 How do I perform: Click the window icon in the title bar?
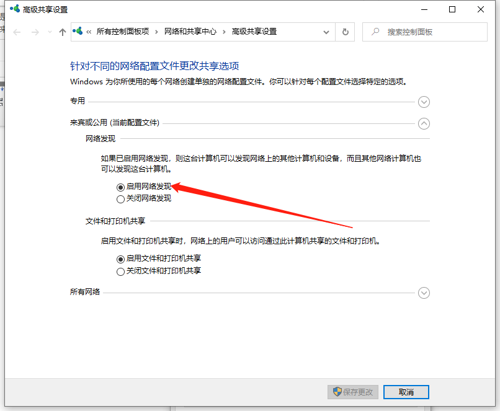click(x=14, y=9)
